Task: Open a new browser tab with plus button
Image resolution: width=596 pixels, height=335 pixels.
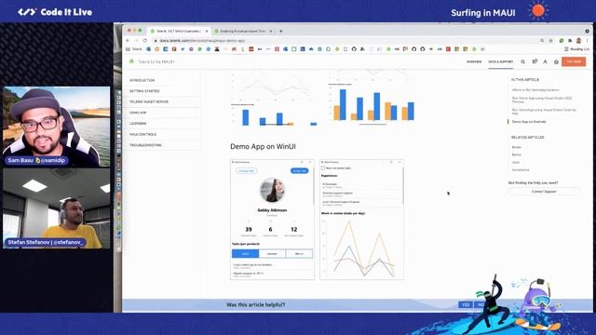Action: 281,31
